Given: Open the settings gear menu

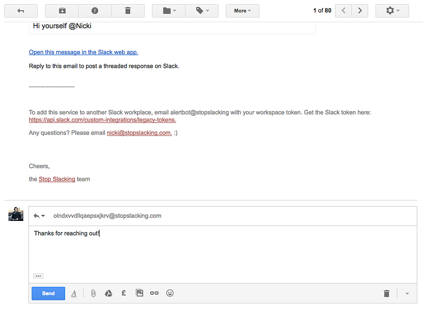Looking at the screenshot, I should tap(392, 11).
